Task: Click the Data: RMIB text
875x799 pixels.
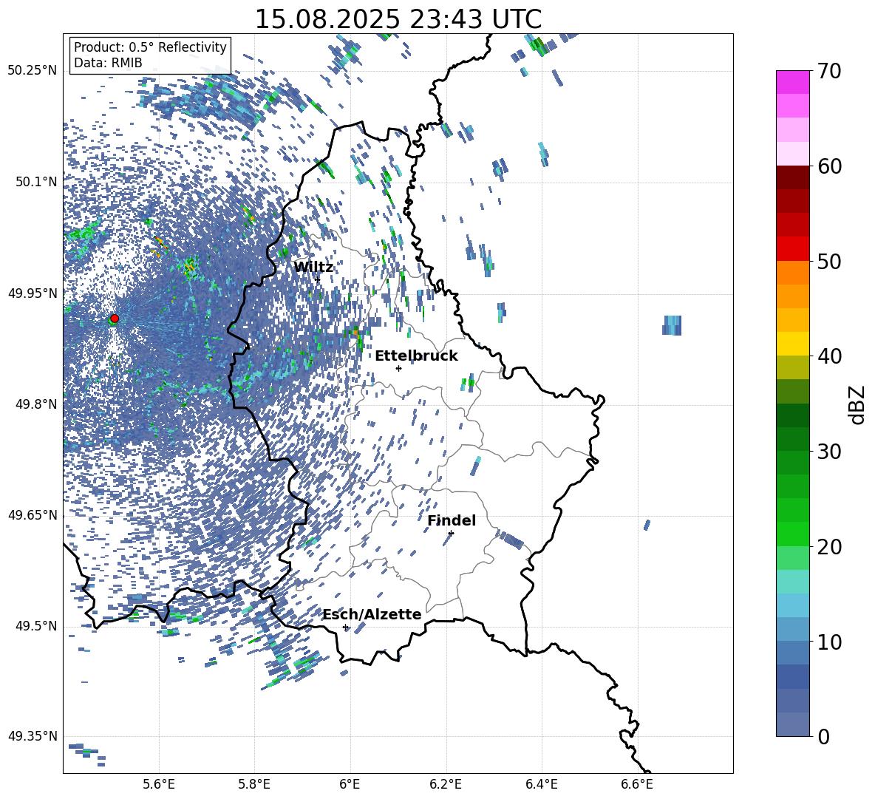Action: click(x=108, y=63)
